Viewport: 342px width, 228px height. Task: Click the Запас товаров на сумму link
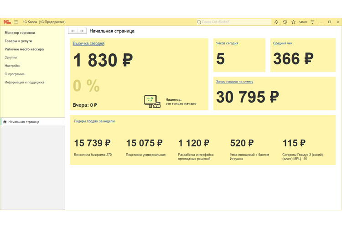pyautogui.click(x=234, y=82)
